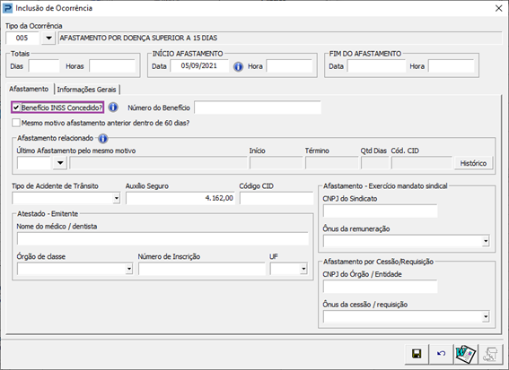Viewport: 509px width, 370px height.
Task: Switch to the Afastamento tab
Action: pyautogui.click(x=29, y=89)
